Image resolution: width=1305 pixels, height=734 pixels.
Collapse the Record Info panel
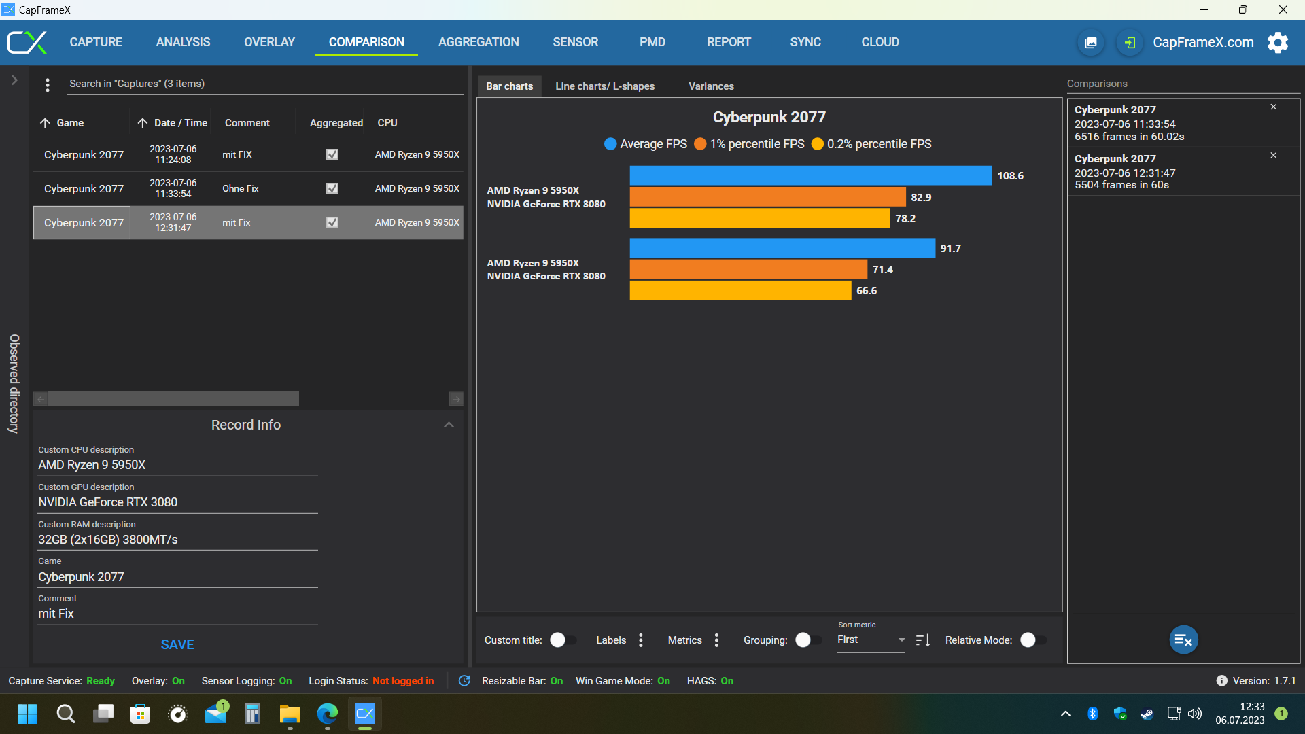pyautogui.click(x=449, y=425)
